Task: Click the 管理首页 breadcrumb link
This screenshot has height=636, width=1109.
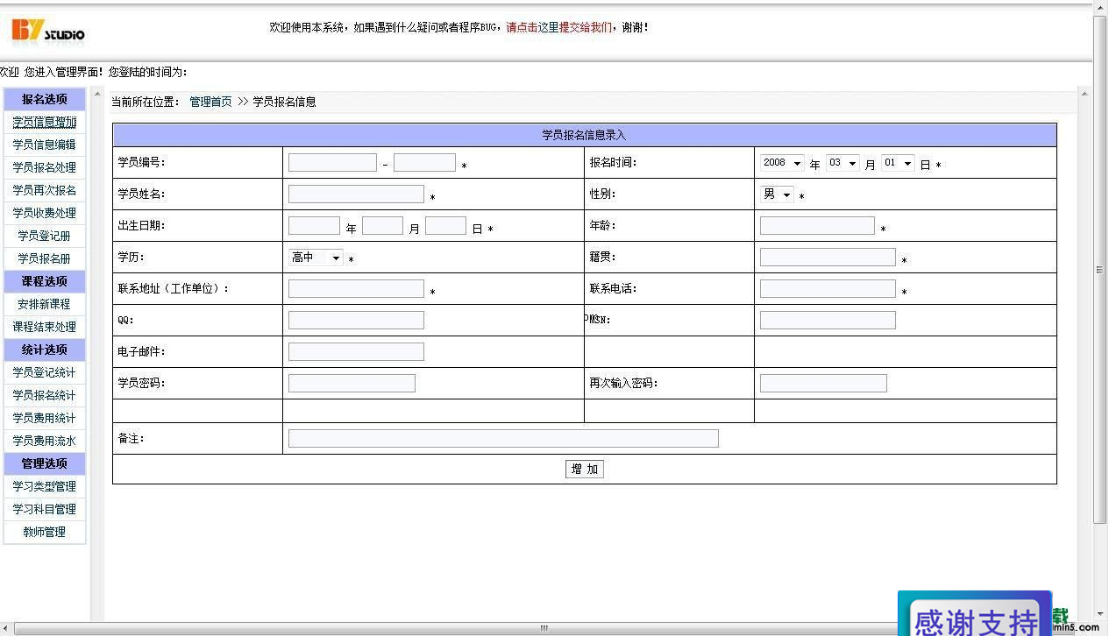Action: 211,102
